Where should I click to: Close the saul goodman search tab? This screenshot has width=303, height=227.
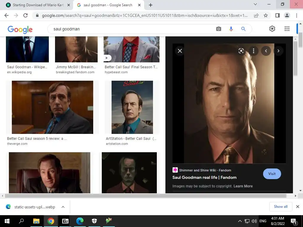click(x=139, y=5)
